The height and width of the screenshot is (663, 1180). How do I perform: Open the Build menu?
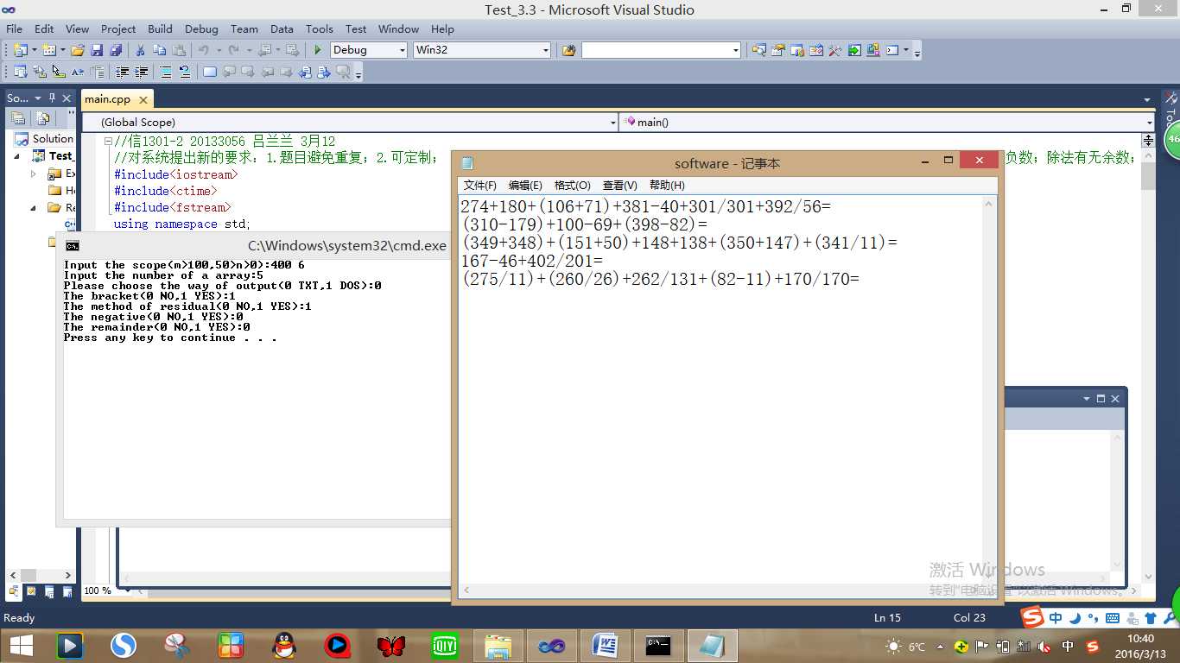160,28
